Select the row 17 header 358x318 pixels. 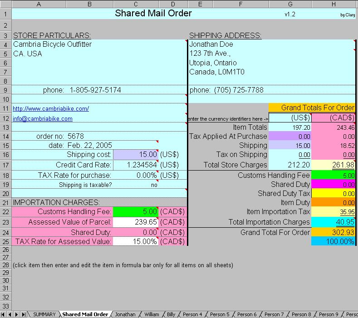(5, 165)
